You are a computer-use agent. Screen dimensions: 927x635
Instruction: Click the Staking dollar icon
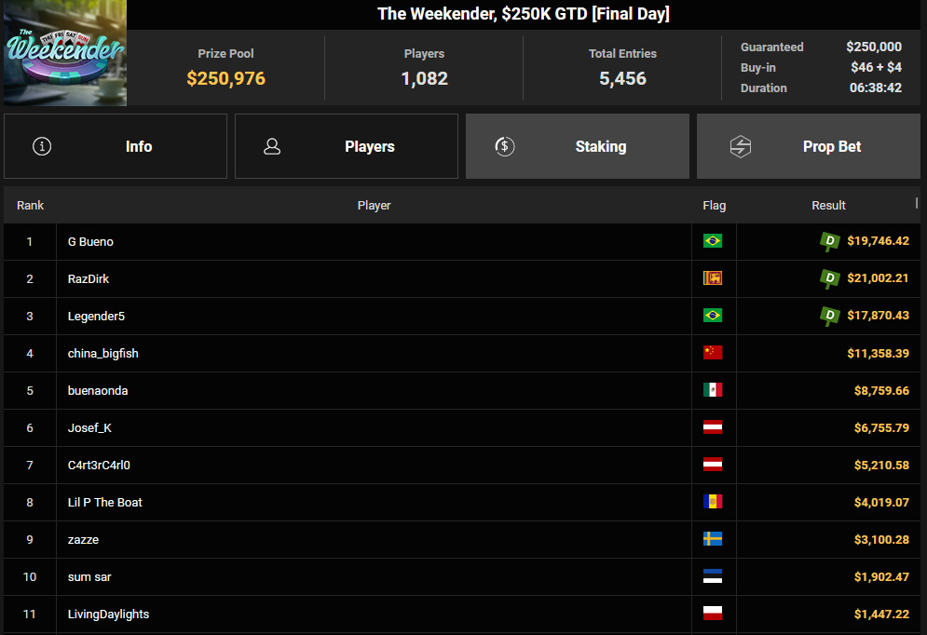tap(504, 146)
